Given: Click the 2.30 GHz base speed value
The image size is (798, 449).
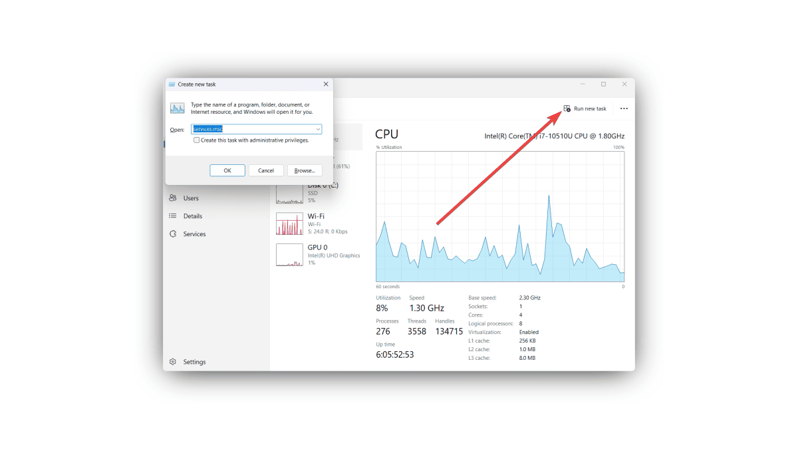Looking at the screenshot, I should coord(530,298).
